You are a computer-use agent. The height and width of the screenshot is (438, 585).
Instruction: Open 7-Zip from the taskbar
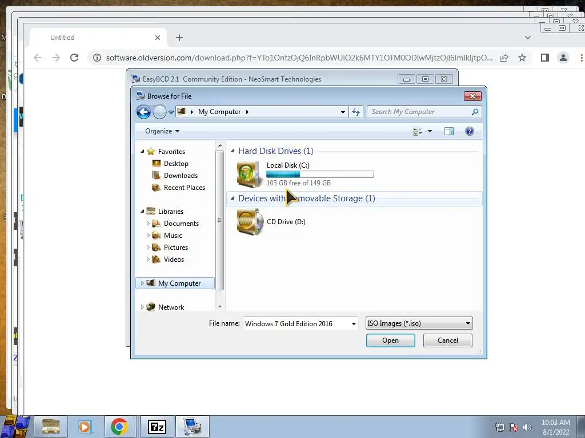point(157,427)
